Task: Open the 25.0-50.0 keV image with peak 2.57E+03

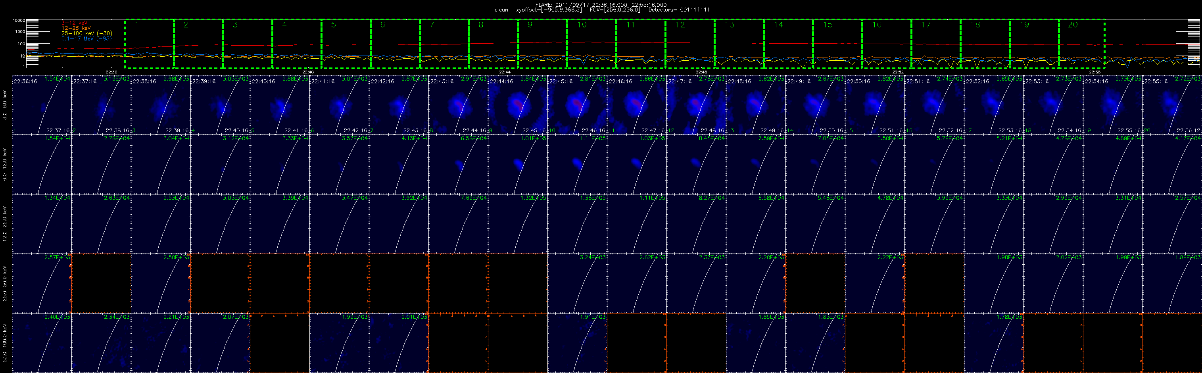Action: [42, 283]
